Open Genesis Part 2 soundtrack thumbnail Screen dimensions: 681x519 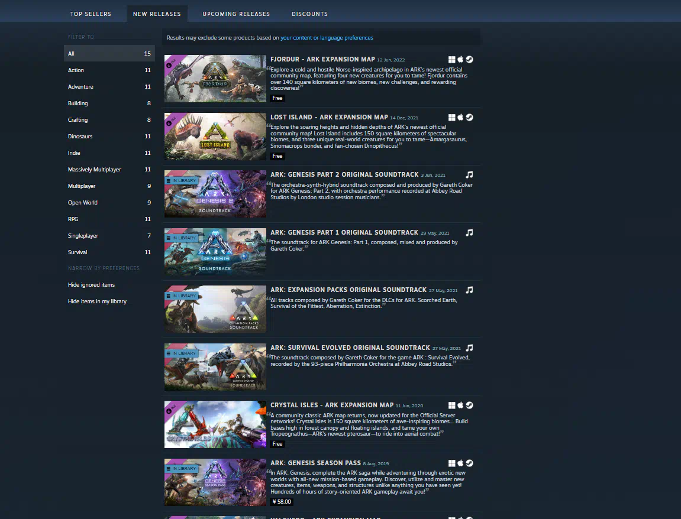coord(215,194)
